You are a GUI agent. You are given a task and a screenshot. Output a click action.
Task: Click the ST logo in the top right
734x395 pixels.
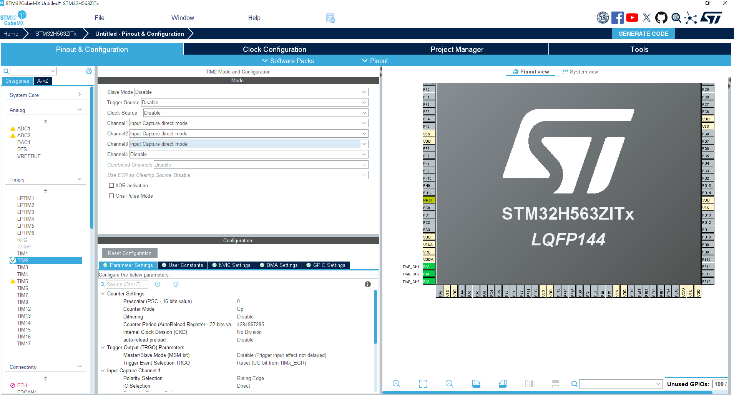[x=711, y=17]
